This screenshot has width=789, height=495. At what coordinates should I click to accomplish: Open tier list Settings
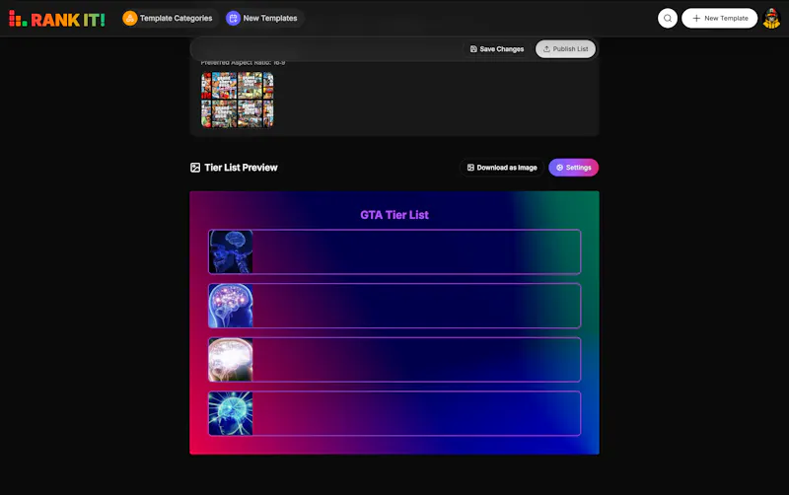pos(573,168)
